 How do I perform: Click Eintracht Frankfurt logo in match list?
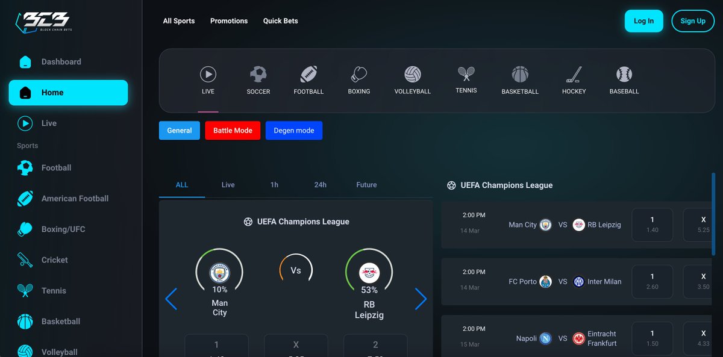pos(579,338)
